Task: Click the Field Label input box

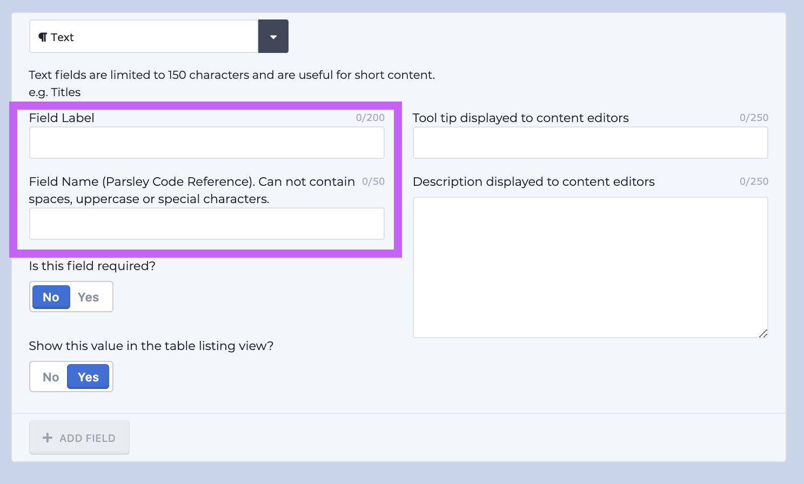Action: [207, 143]
